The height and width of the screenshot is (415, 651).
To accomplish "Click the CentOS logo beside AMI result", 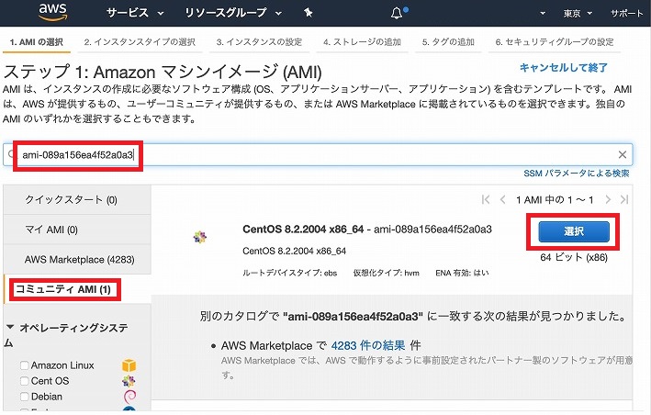I will (x=199, y=237).
